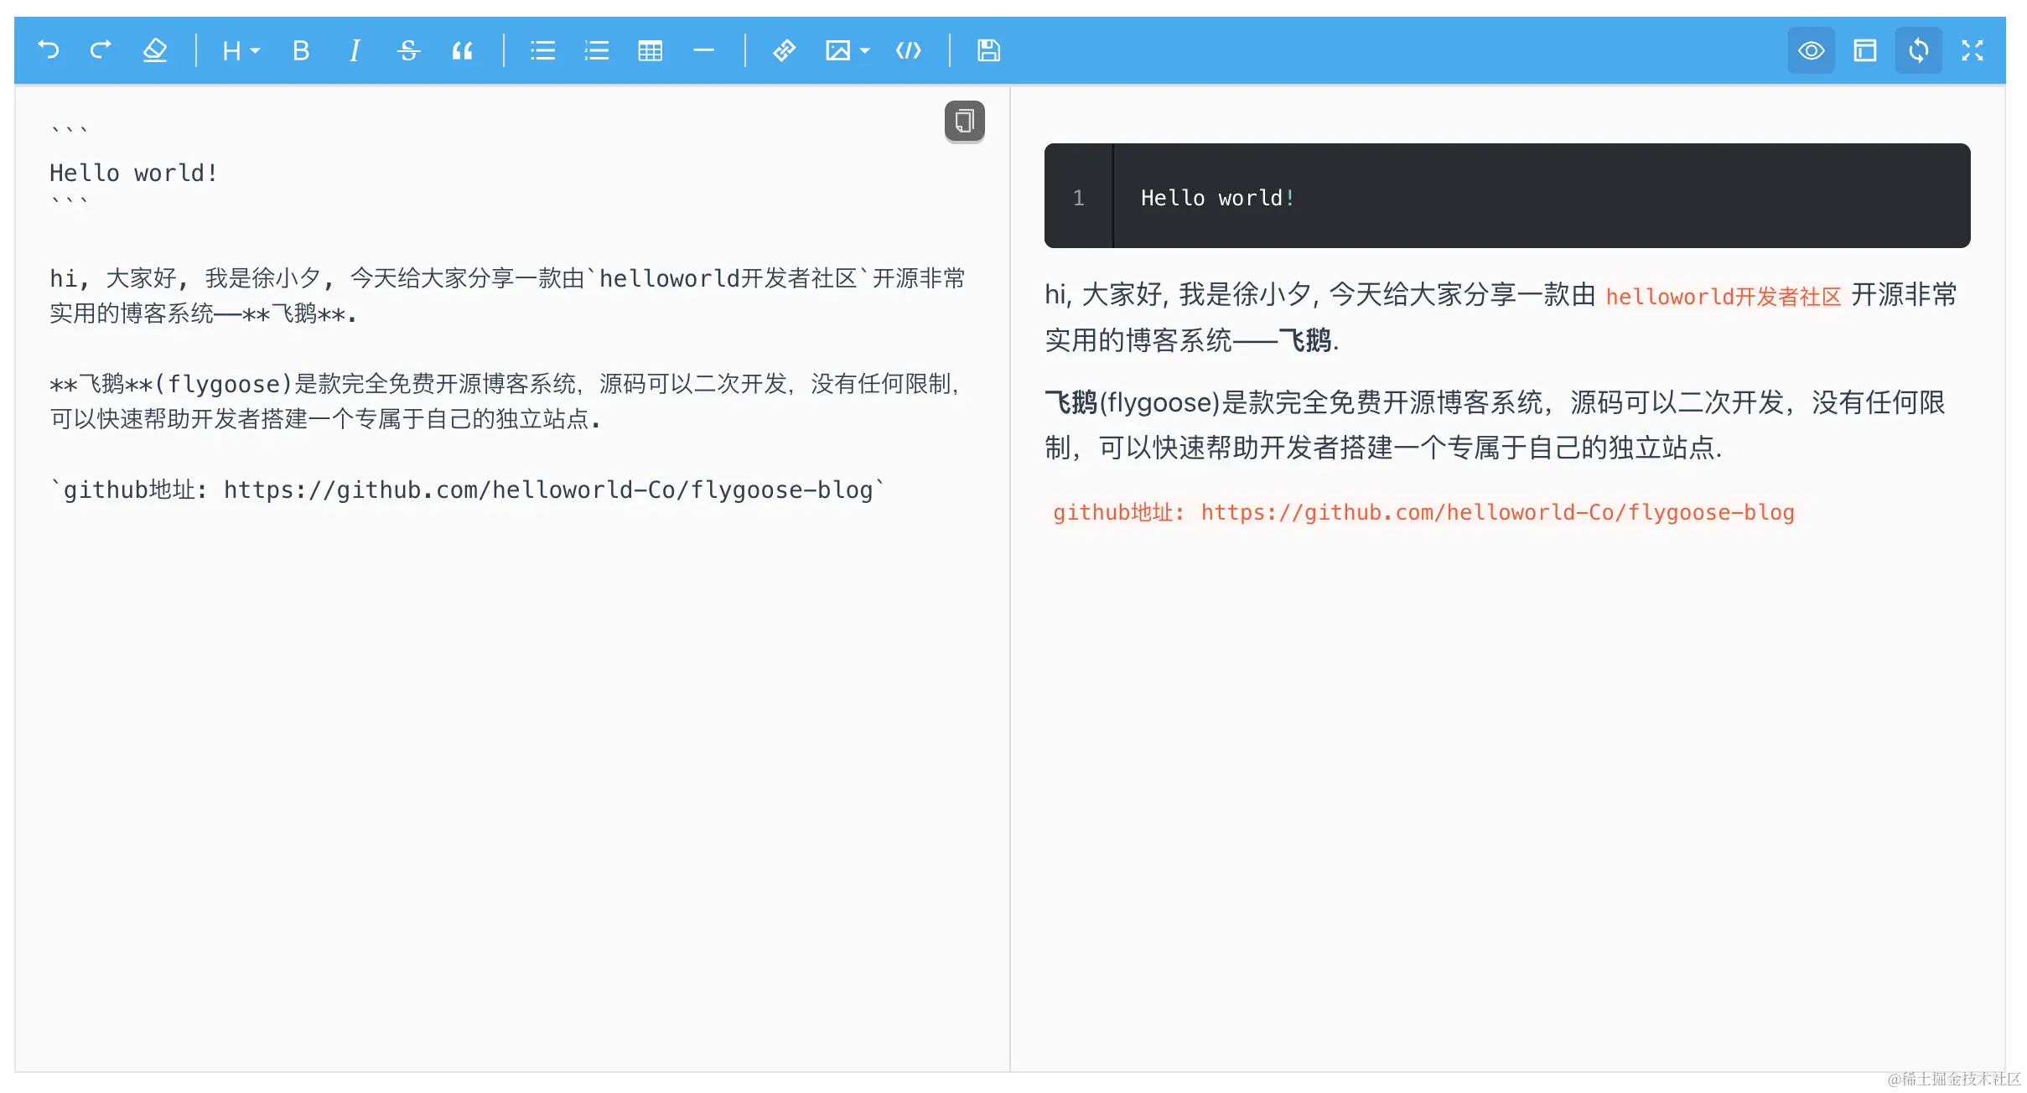Insert an unordered bullet list

point(542,50)
